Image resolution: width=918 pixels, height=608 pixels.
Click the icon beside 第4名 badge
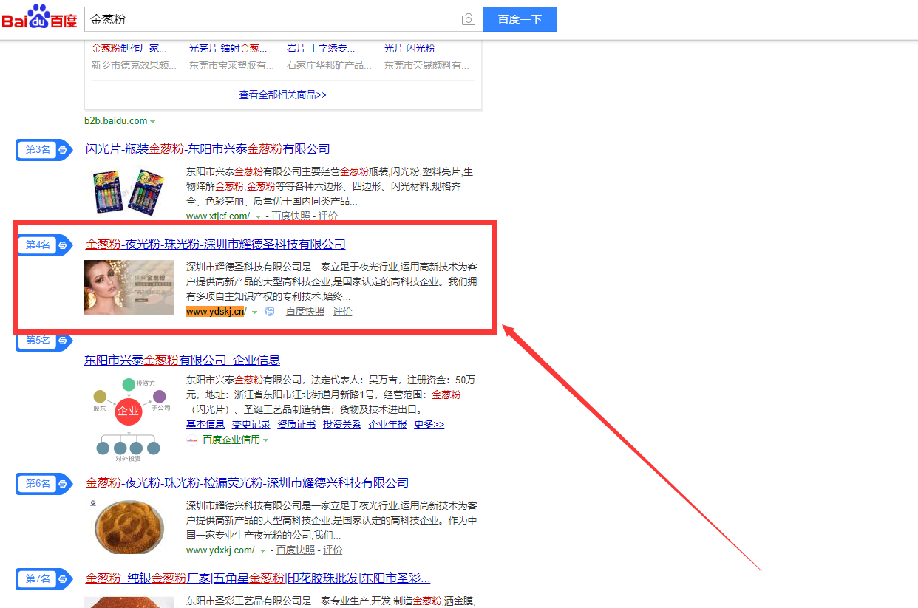click(64, 245)
